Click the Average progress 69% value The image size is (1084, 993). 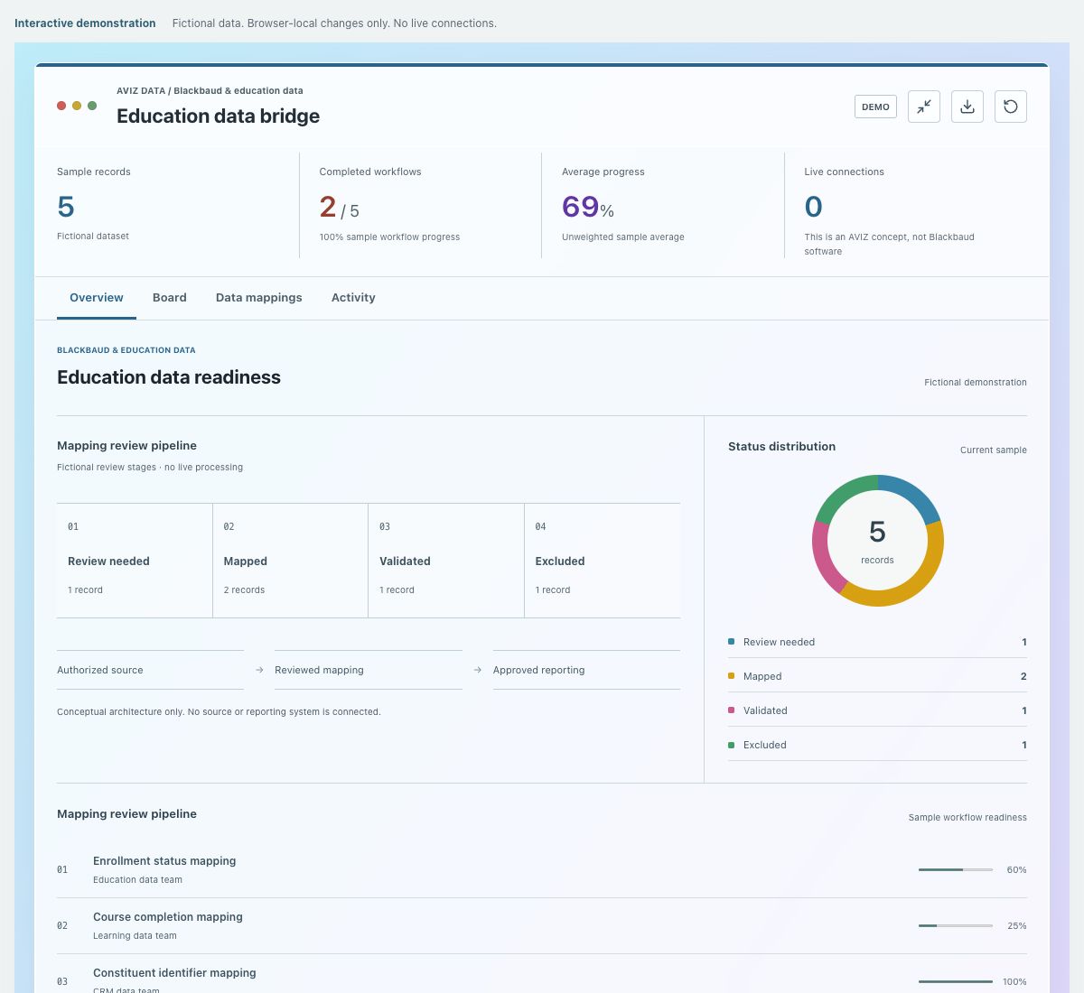pyautogui.click(x=588, y=208)
